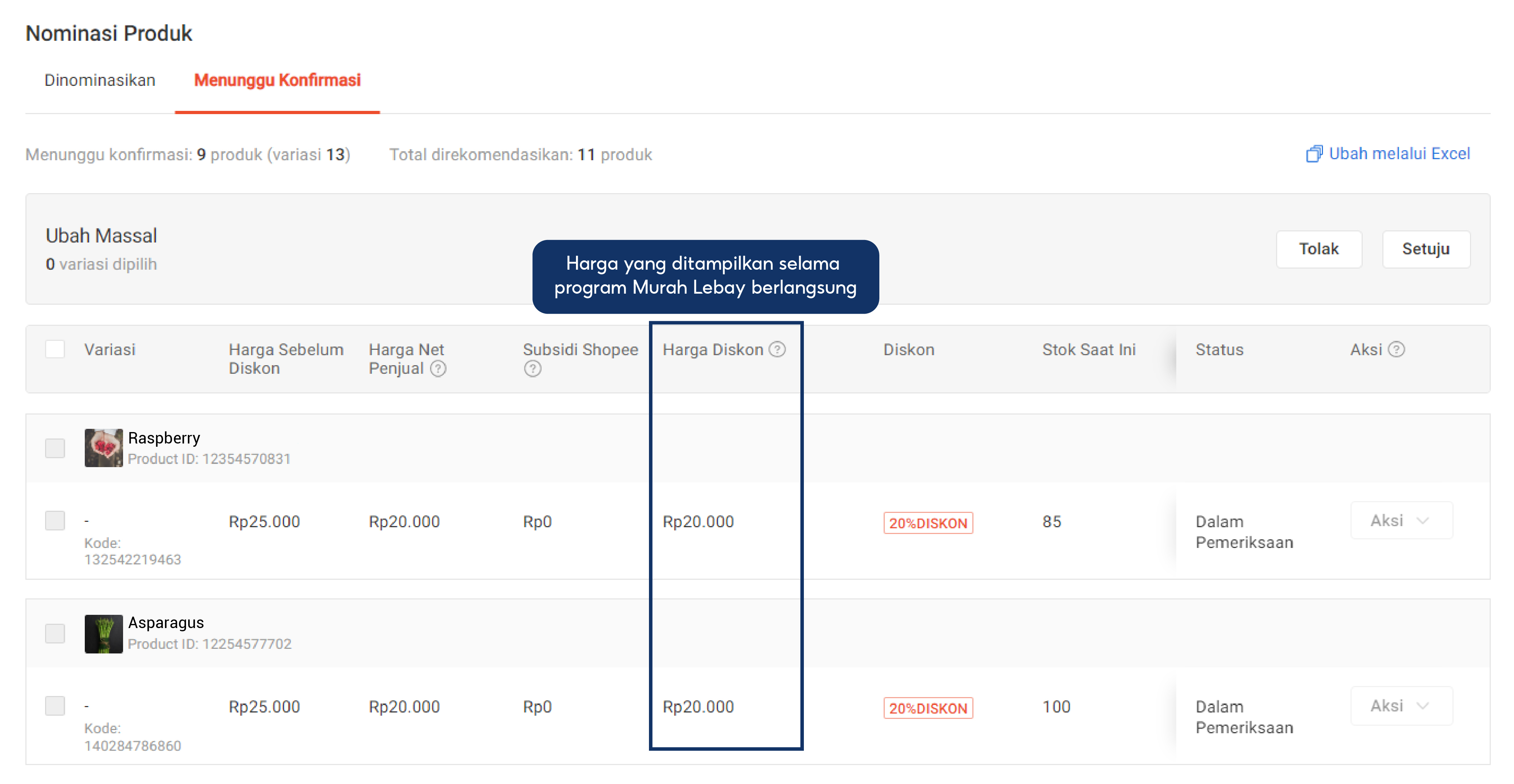
Task: Check the Raspberry product checkbox
Action: (x=55, y=448)
